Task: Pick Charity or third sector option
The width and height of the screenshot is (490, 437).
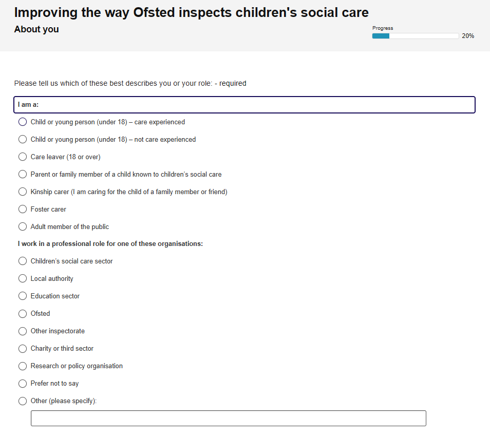Action: tap(23, 349)
